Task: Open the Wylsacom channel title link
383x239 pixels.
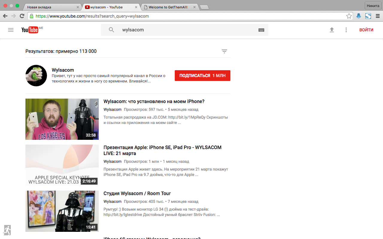Action: coord(63,70)
